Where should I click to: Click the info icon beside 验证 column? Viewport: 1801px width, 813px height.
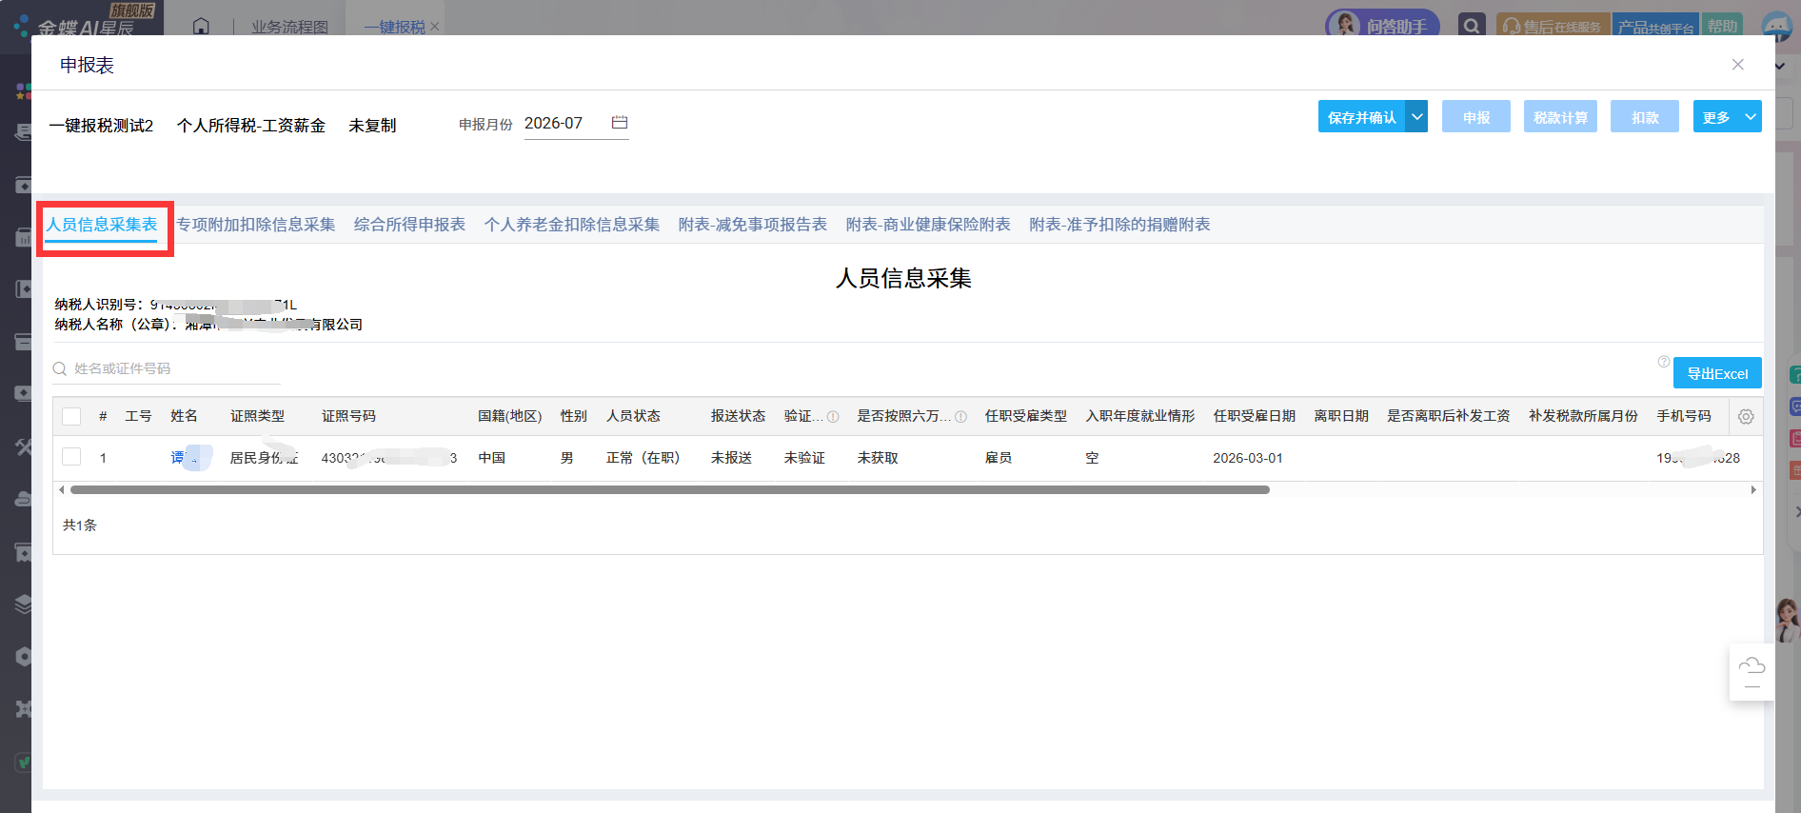tap(833, 417)
